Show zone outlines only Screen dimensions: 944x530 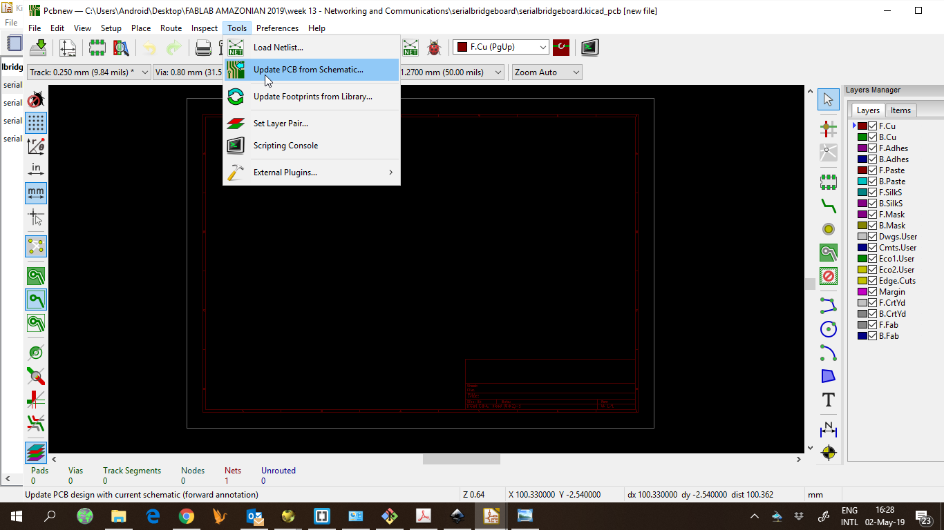(36, 323)
